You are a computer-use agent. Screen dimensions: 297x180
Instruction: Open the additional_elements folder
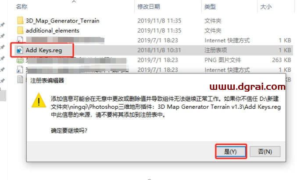coord(53,31)
